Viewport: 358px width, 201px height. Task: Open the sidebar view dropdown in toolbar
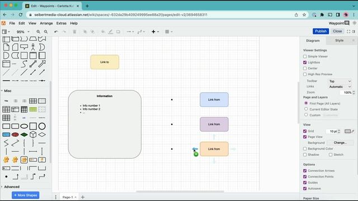(x=6, y=32)
